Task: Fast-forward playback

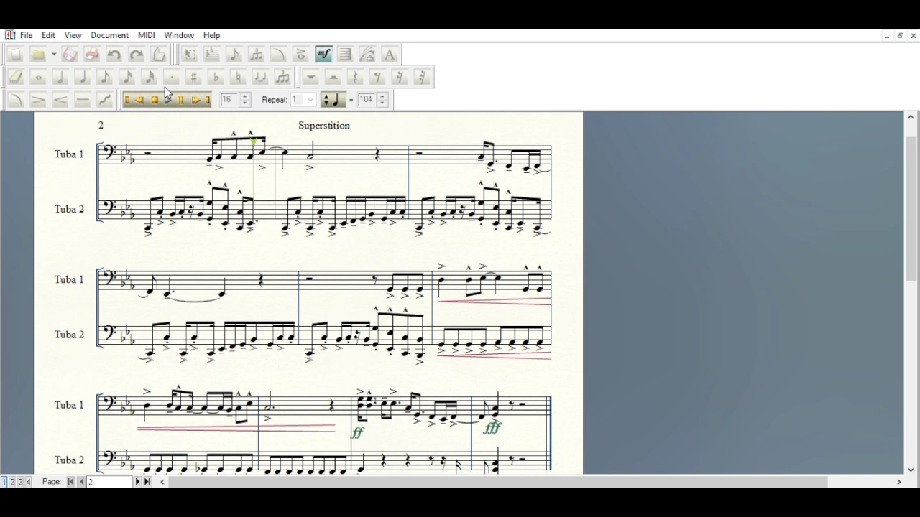Action: point(195,101)
